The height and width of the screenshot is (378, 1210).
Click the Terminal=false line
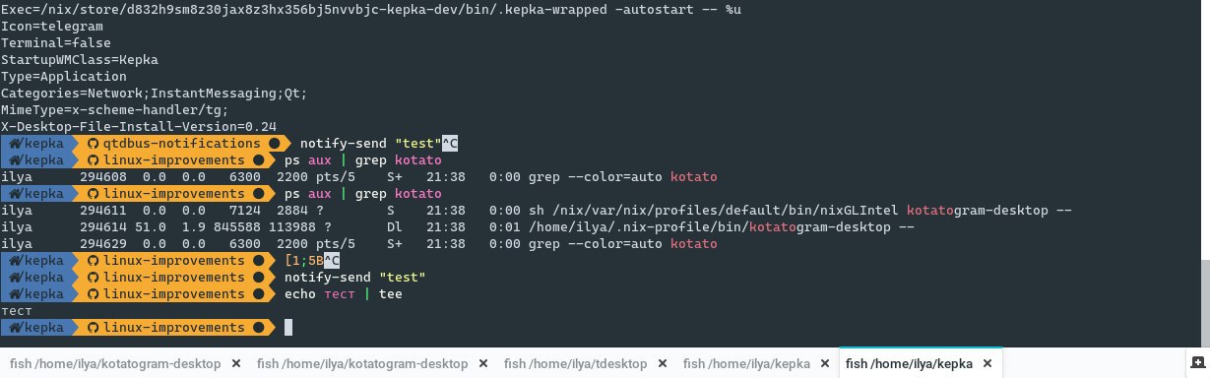point(55,42)
